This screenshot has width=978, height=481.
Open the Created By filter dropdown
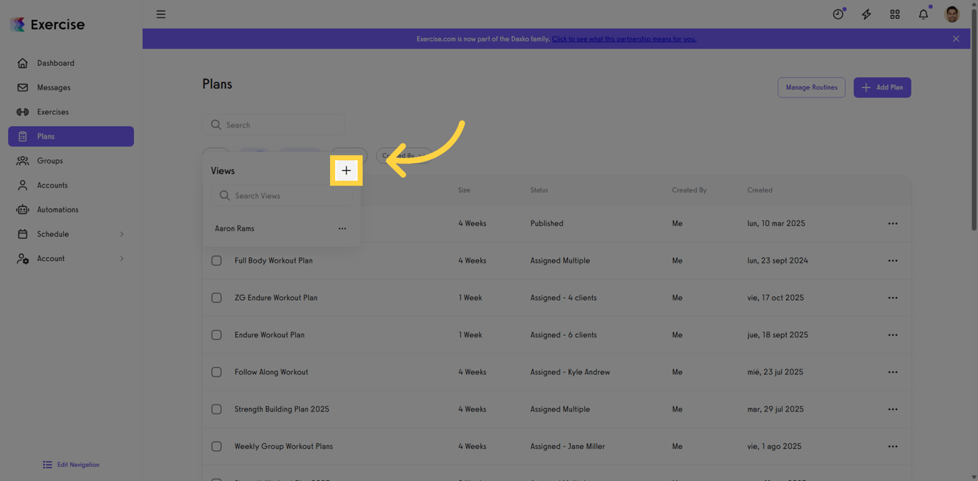[404, 155]
